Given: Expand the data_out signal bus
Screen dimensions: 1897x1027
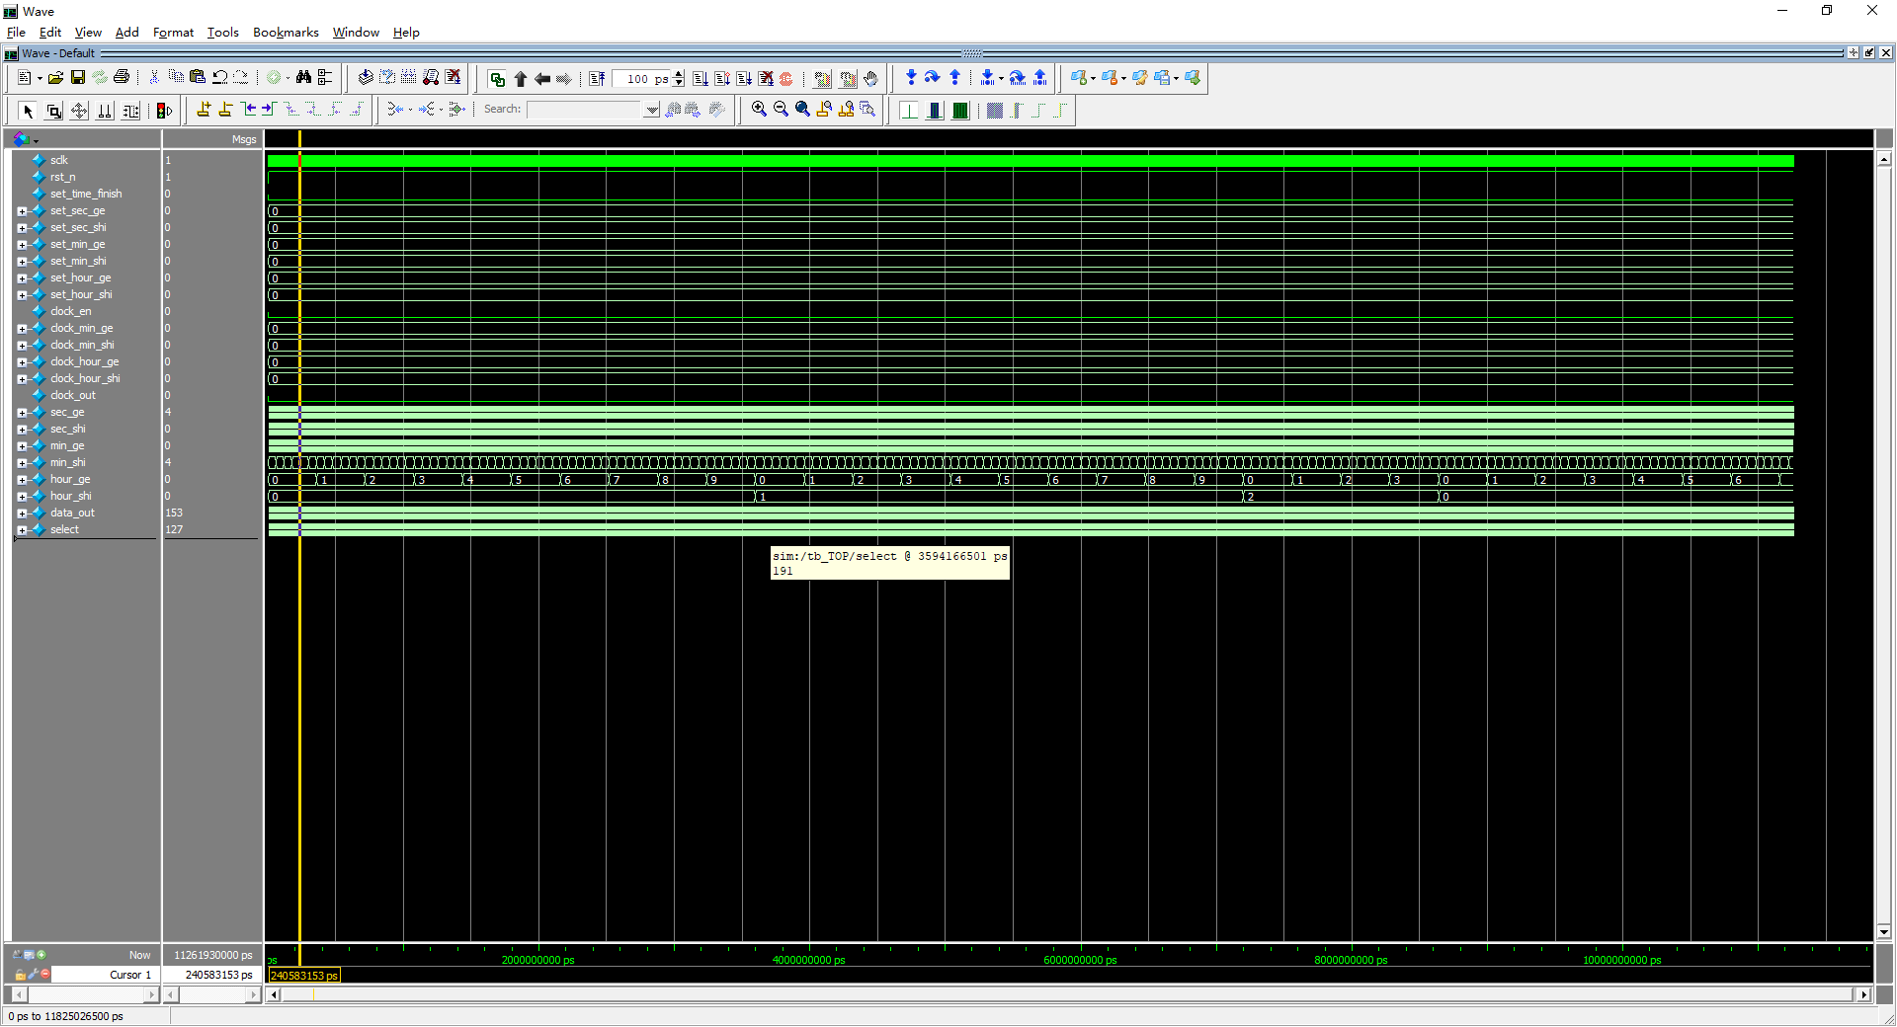Looking at the screenshot, I should click(x=22, y=513).
